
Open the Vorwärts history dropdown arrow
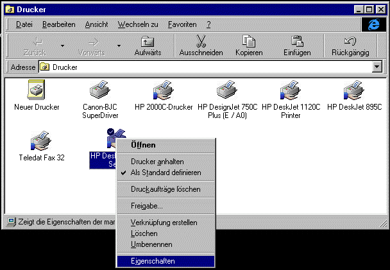pyautogui.click(x=119, y=46)
